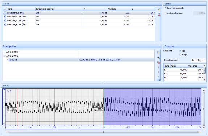Click the voltage icon of Line voltage L2-N row
This screenshot has width=208, height=136.
[x=5, y=24]
